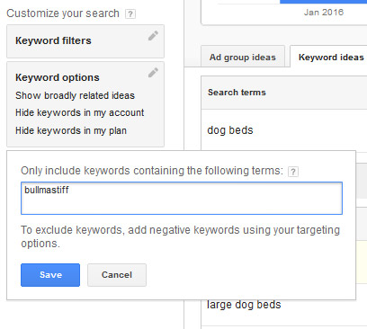This screenshot has width=367, height=329.
Task: Cancel the keyword include dialog
Action: tap(117, 275)
